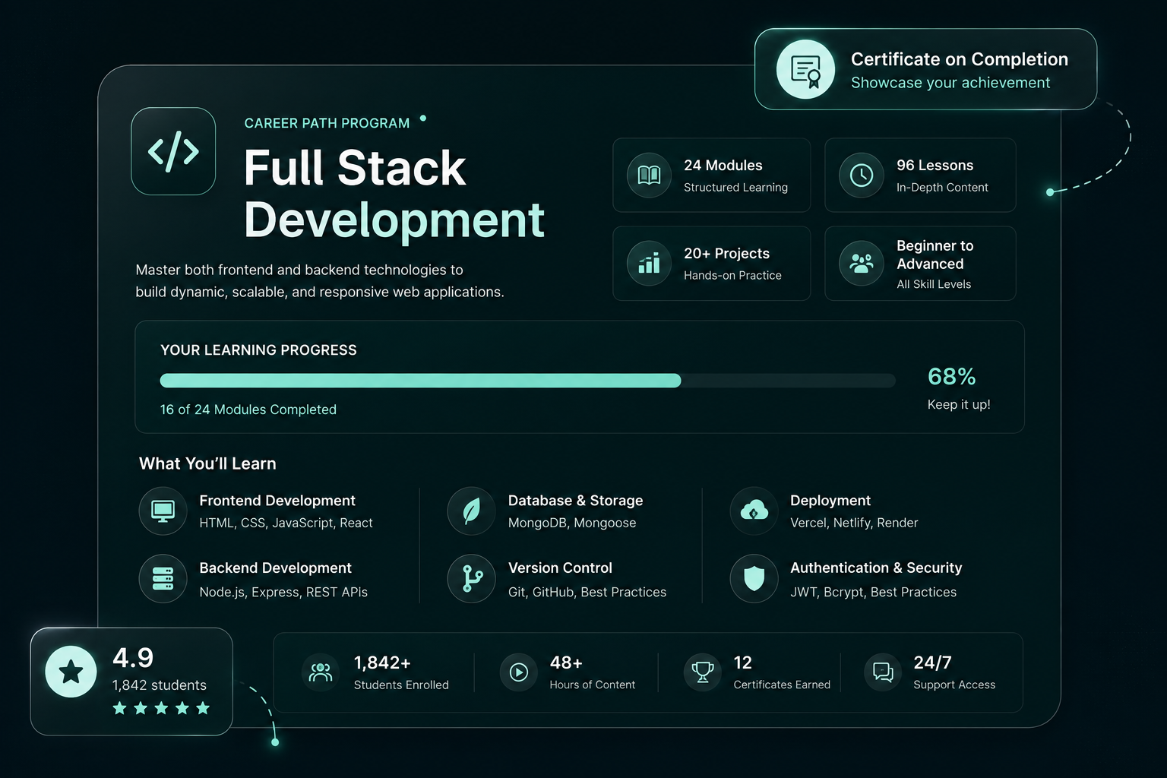Viewport: 1167px width, 778px height.
Task: Click the Backend Development topic title
Action: click(275, 568)
